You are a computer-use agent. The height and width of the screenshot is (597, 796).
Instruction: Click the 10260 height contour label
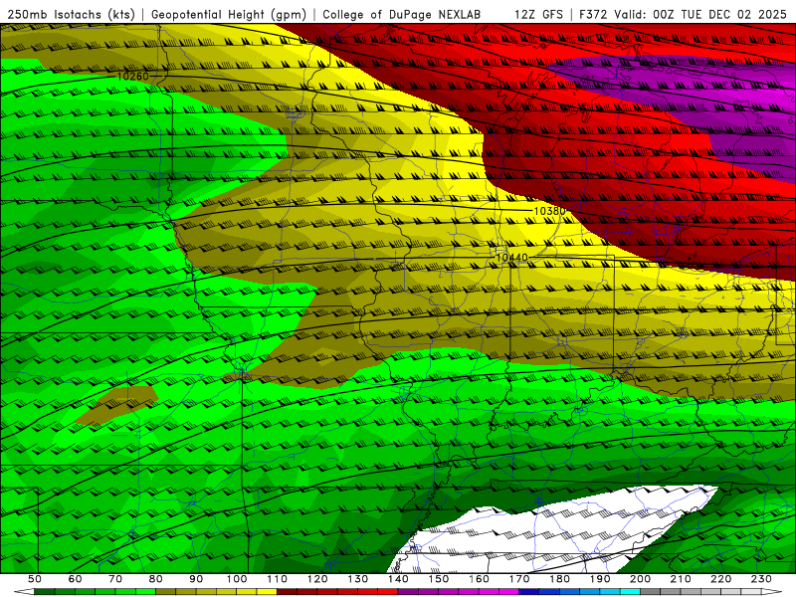pyautogui.click(x=133, y=77)
